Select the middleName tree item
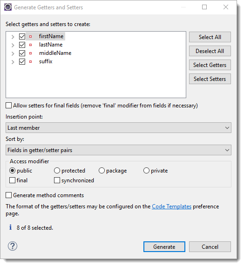 pos(55,53)
